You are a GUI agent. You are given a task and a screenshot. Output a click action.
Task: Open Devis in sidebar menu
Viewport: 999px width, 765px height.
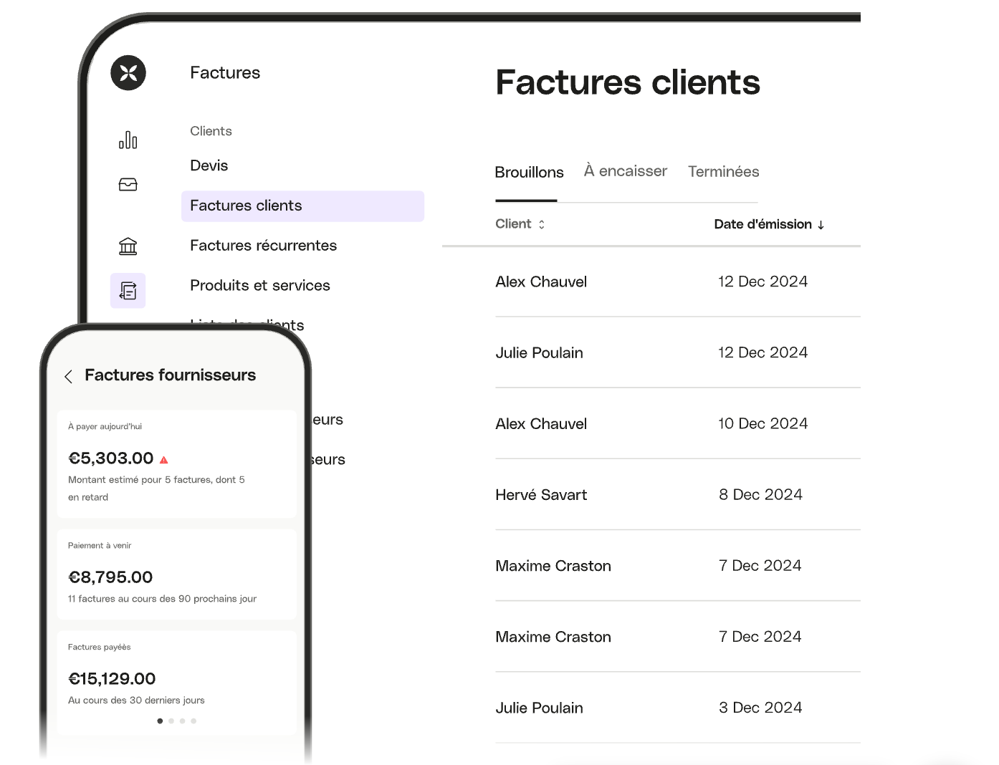[x=209, y=165]
